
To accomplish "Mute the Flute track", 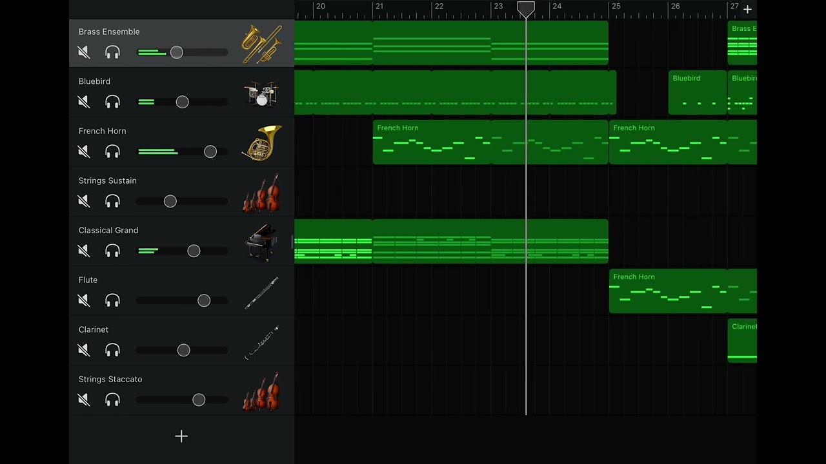I will pos(83,300).
